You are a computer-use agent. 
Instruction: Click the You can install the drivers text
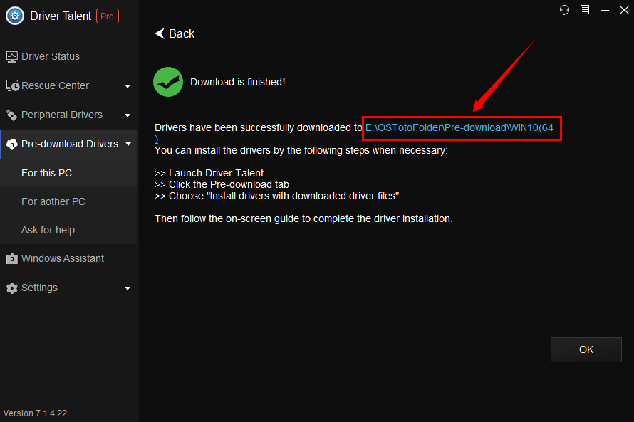pos(301,150)
